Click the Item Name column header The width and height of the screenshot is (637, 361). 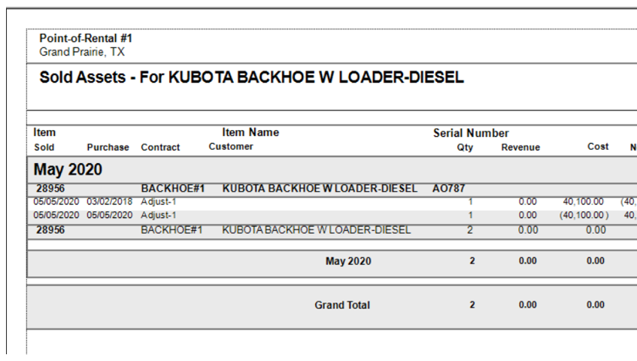pos(250,132)
